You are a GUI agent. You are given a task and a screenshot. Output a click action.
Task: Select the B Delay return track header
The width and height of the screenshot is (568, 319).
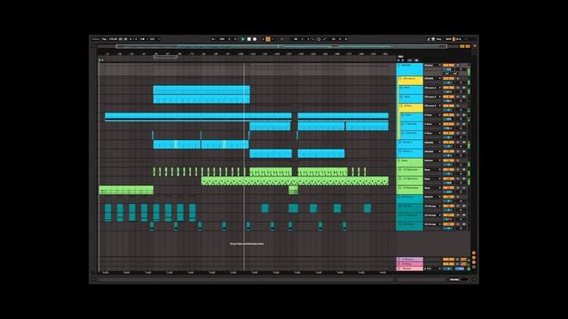(x=410, y=264)
